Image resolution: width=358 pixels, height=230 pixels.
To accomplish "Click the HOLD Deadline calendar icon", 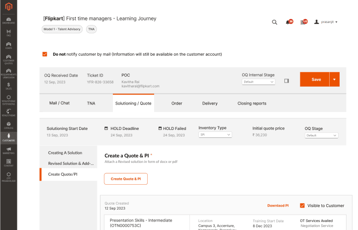I will (x=106, y=128).
